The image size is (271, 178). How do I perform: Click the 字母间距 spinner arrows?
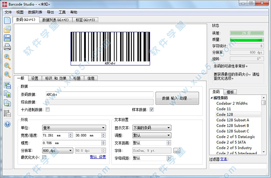[168, 158]
